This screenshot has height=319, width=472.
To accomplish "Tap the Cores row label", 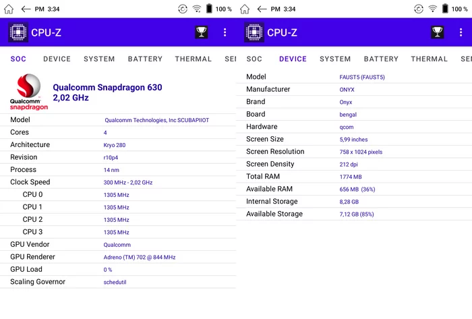I will (20, 132).
